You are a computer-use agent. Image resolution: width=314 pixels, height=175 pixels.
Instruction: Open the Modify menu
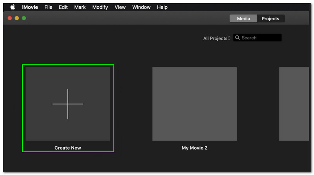(x=100, y=7)
